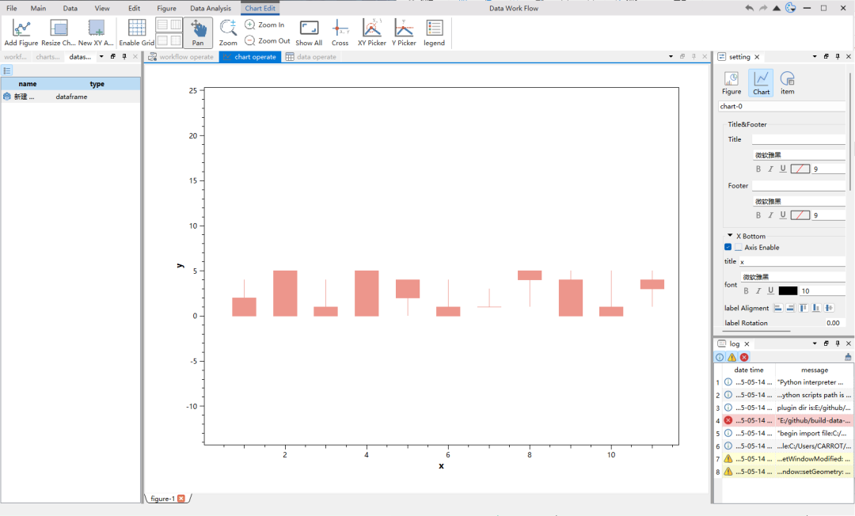The image size is (855, 516).
Task: Open setting panel dropdown arrow
Action: pyautogui.click(x=815, y=57)
